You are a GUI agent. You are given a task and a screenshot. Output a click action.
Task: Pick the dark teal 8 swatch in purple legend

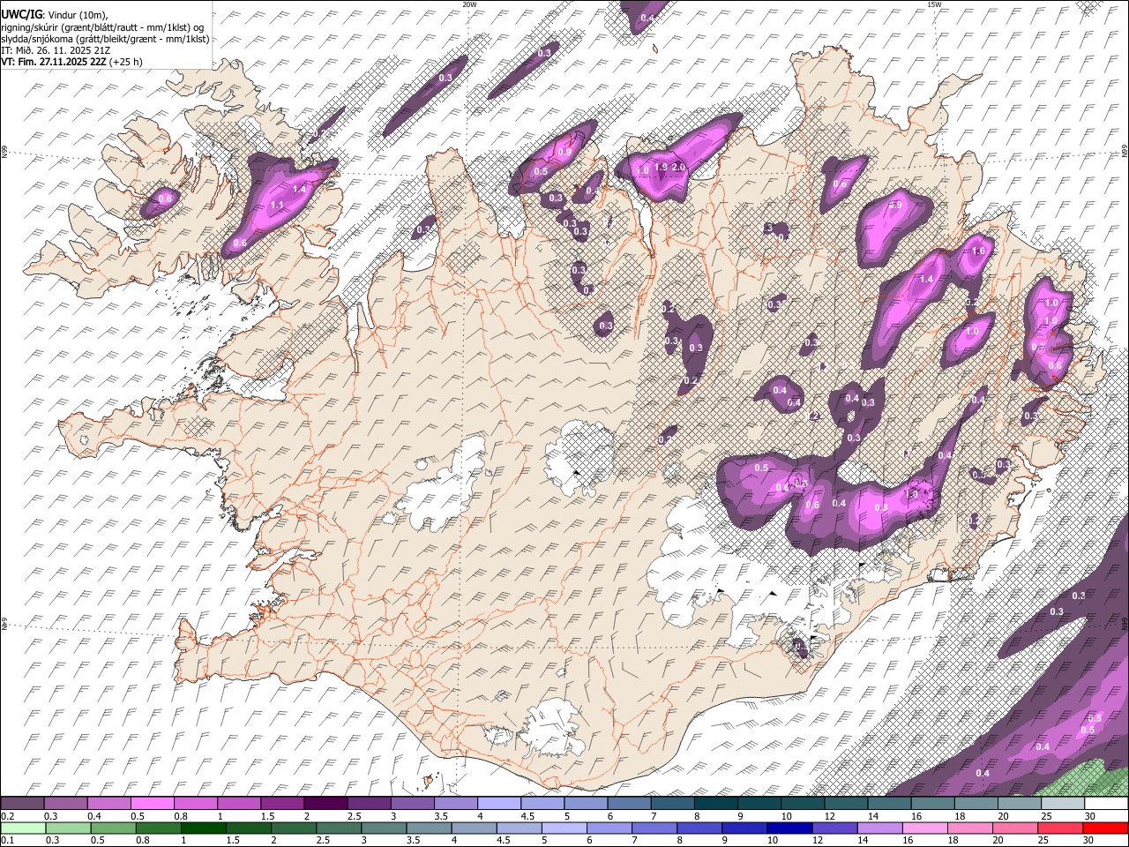[x=715, y=804]
